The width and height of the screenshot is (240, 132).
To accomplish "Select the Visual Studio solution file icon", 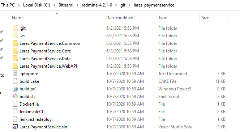I will [15, 127].
